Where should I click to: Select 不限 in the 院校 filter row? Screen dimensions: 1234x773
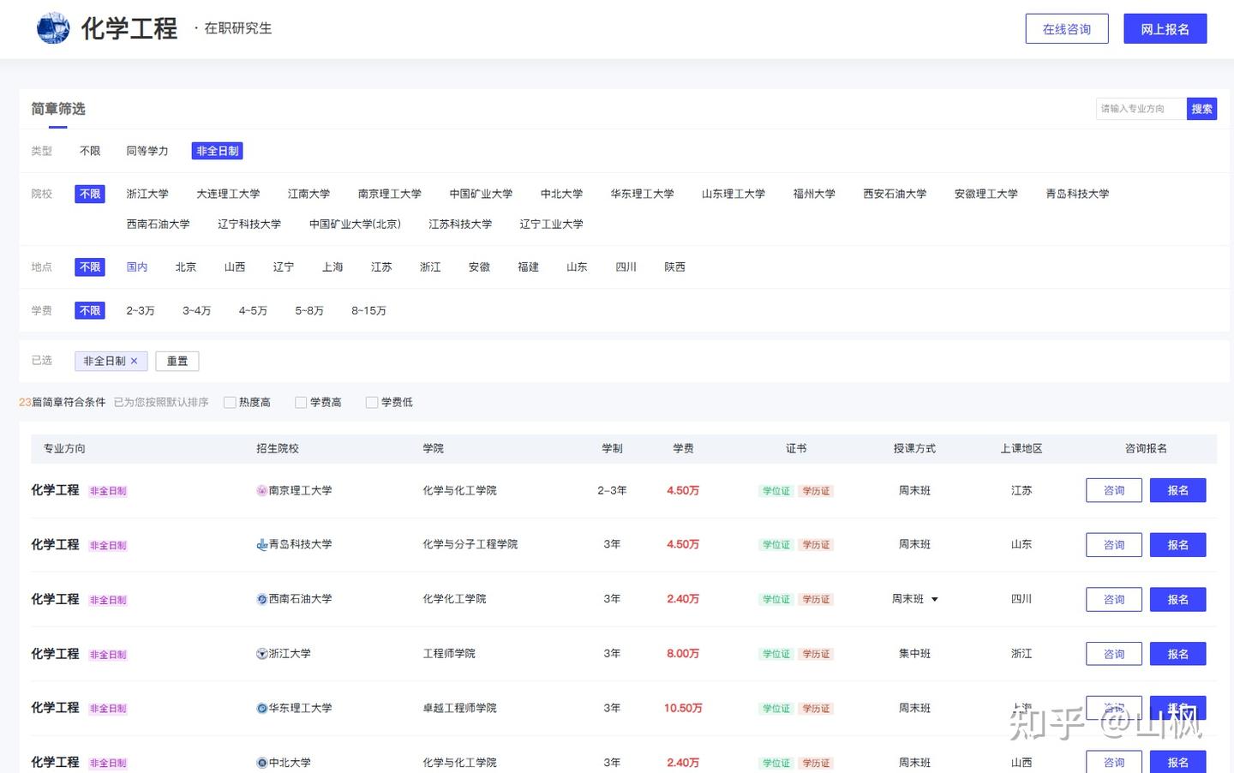(90, 195)
